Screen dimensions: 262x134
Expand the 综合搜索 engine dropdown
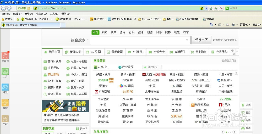pyautogui.click(x=88, y=40)
